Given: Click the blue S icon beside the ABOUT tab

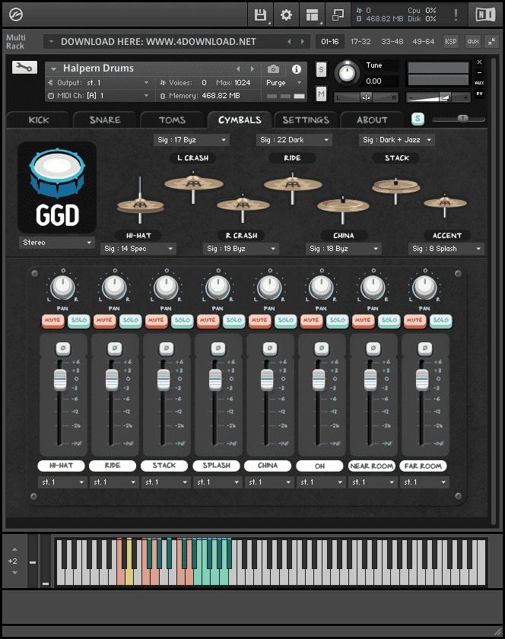Looking at the screenshot, I should pos(418,119).
